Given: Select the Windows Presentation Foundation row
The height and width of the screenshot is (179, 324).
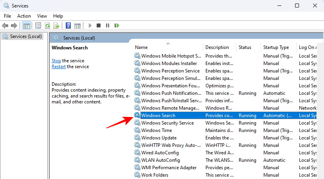Looking at the screenshot, I should tap(225, 86).
